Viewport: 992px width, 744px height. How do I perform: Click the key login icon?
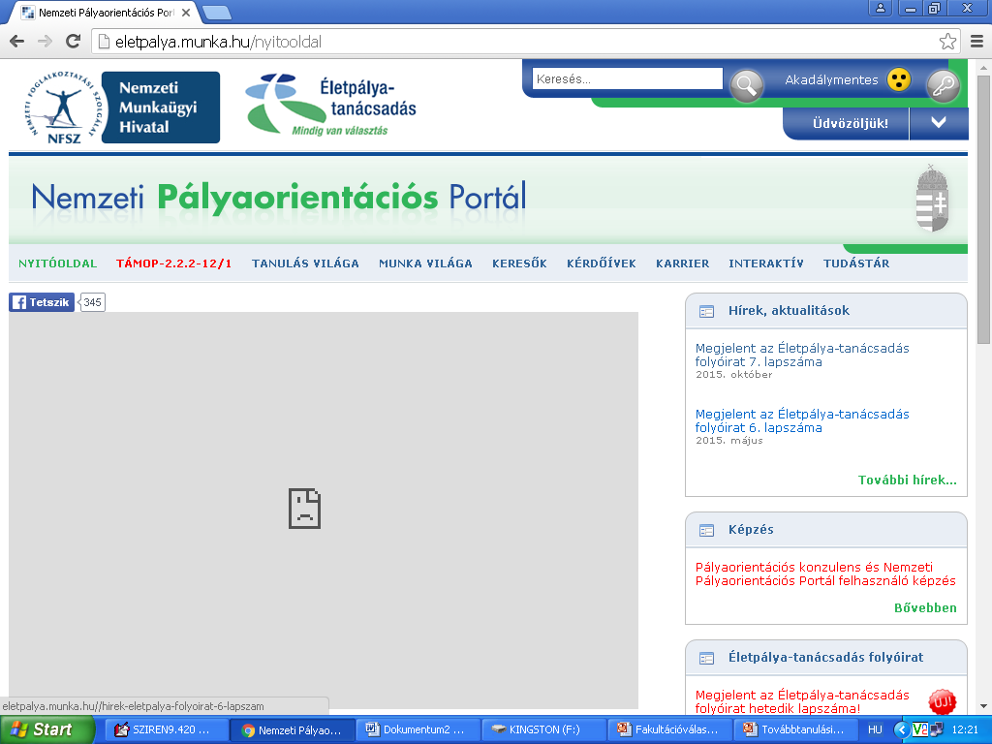pos(943,85)
